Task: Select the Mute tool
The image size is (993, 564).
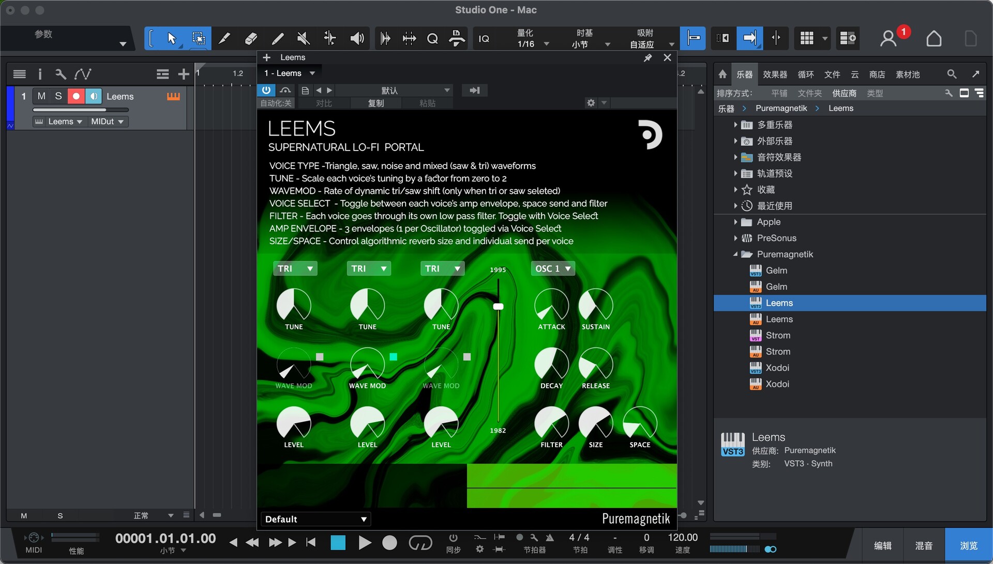Action: (x=304, y=38)
